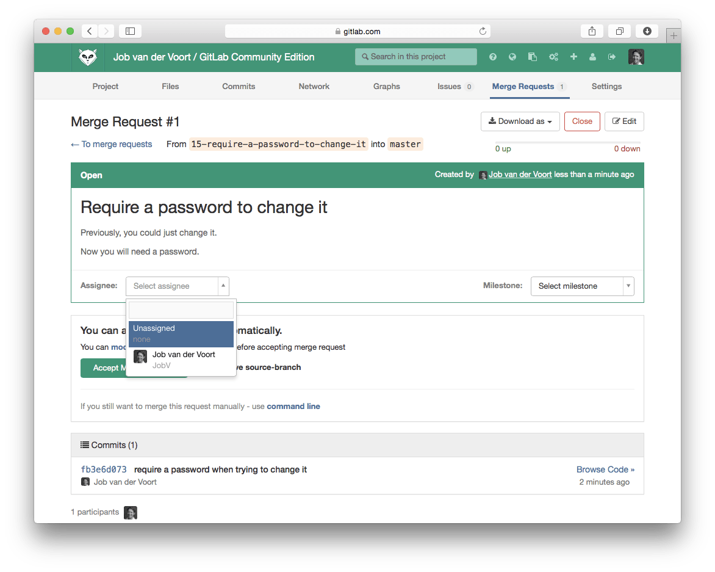Click the globe explore icon
715x572 pixels.
(512, 57)
